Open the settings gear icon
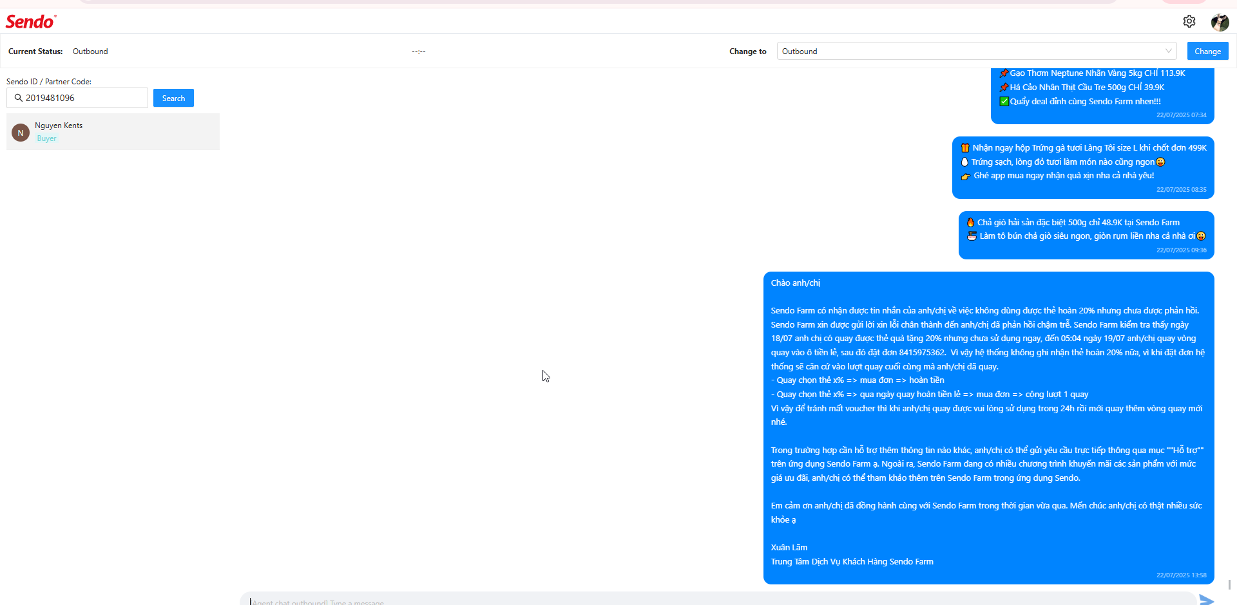 (1189, 21)
